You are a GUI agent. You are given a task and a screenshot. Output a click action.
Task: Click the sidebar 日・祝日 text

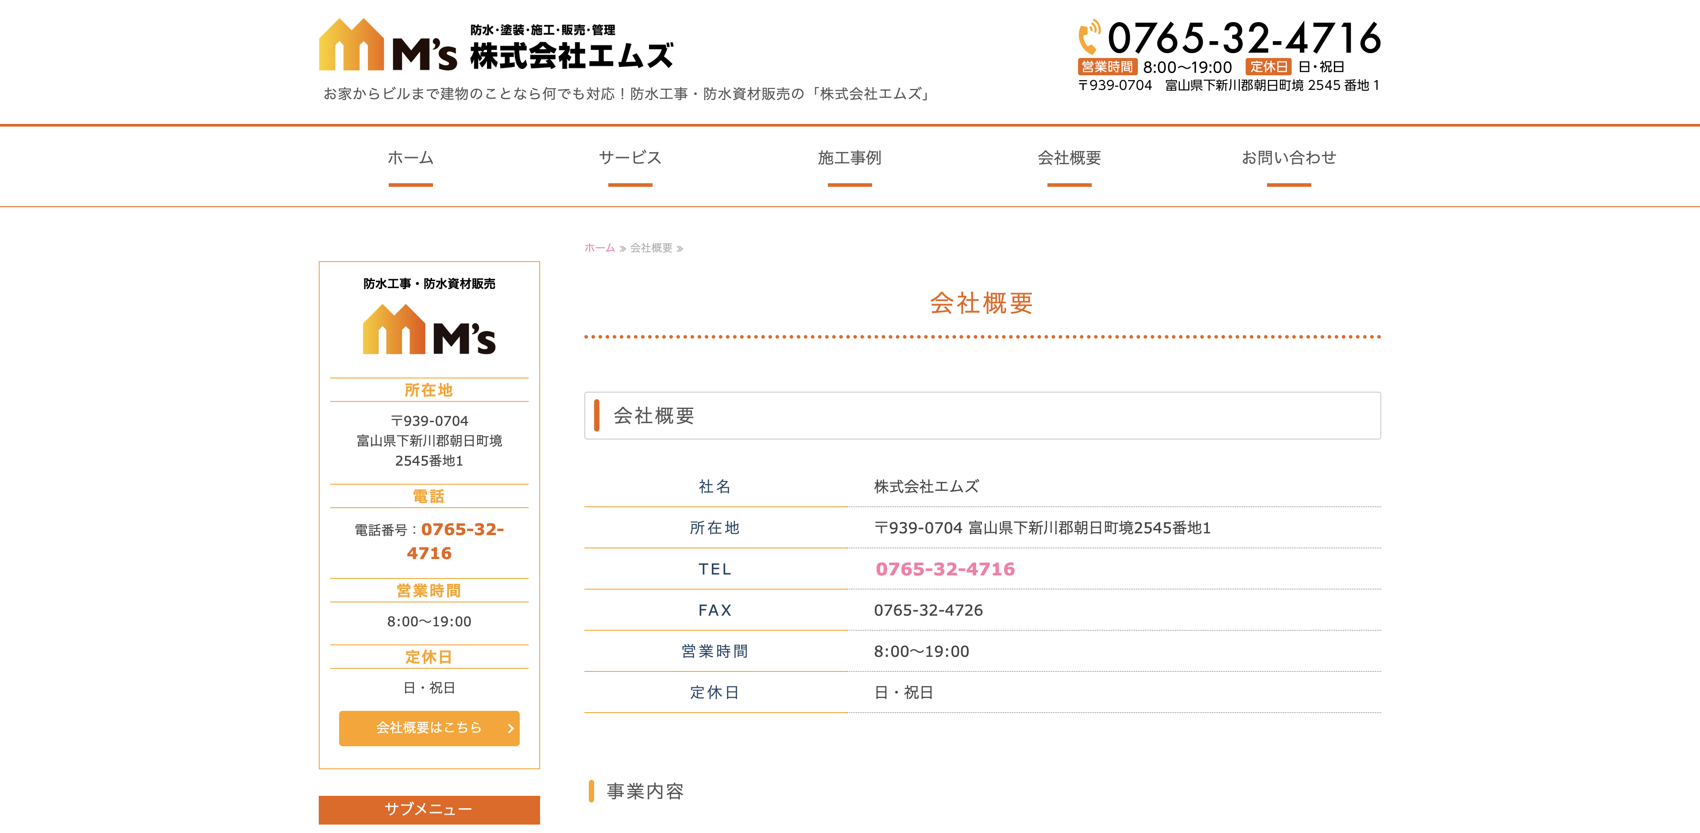pos(429,688)
